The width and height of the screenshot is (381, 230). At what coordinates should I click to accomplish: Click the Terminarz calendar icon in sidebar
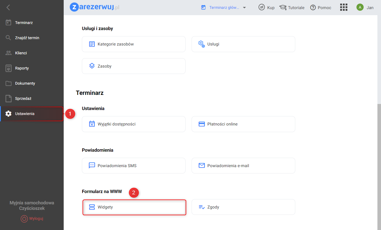pos(9,23)
